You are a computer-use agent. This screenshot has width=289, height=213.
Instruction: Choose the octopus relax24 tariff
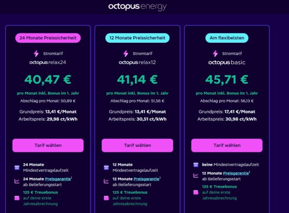[x=48, y=145]
